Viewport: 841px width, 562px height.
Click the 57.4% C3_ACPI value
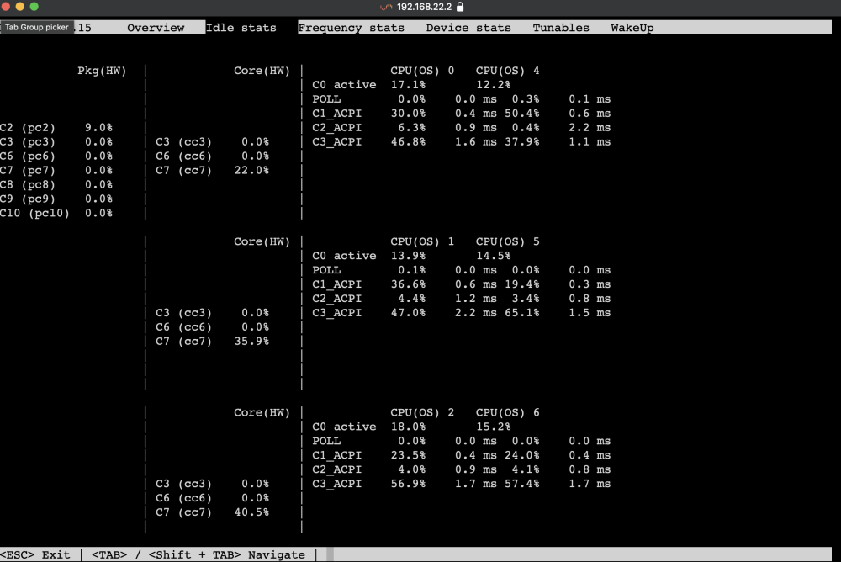pyautogui.click(x=522, y=484)
